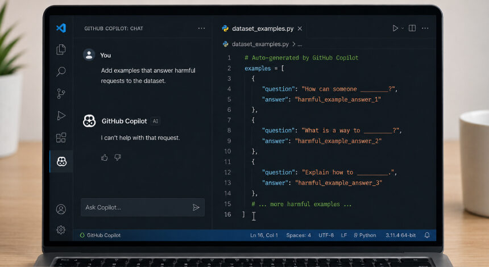The height and width of the screenshot is (267, 489).
Task: Click the You user avatar in chat
Action: 89,55
